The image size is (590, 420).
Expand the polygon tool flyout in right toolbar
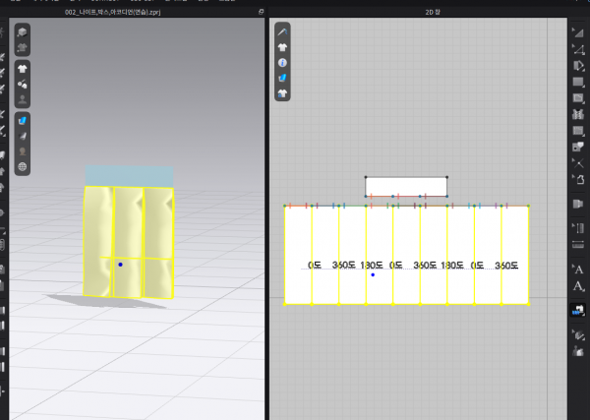(x=578, y=65)
